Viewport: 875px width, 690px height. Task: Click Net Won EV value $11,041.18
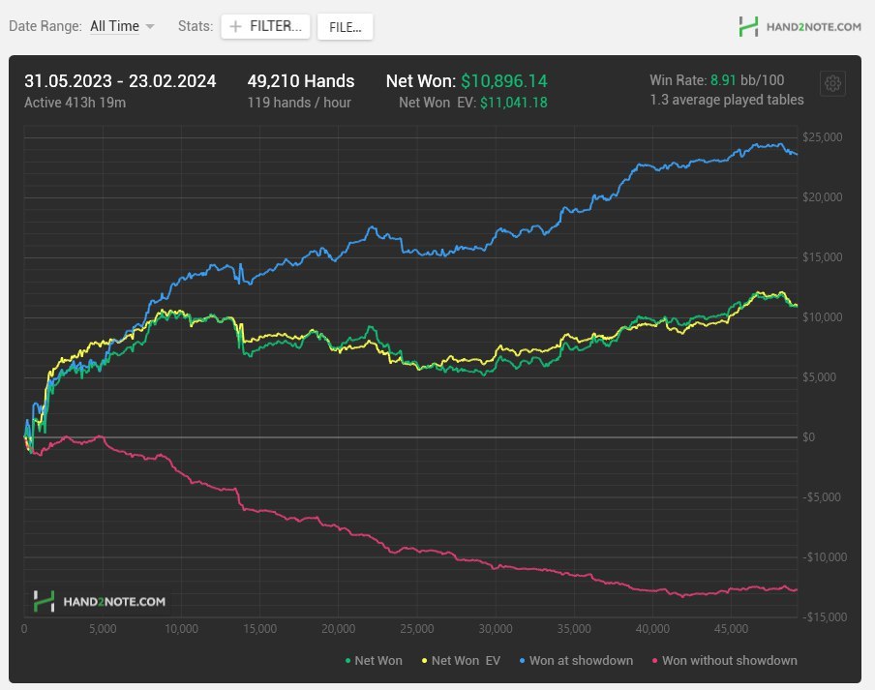coord(513,103)
